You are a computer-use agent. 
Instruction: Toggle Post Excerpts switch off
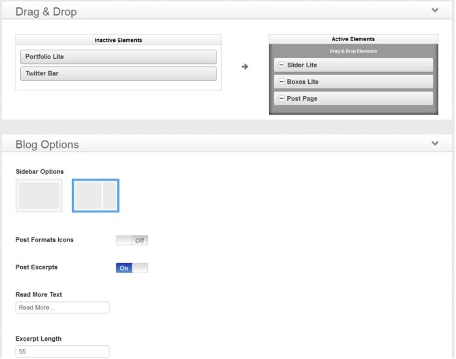pyautogui.click(x=132, y=267)
